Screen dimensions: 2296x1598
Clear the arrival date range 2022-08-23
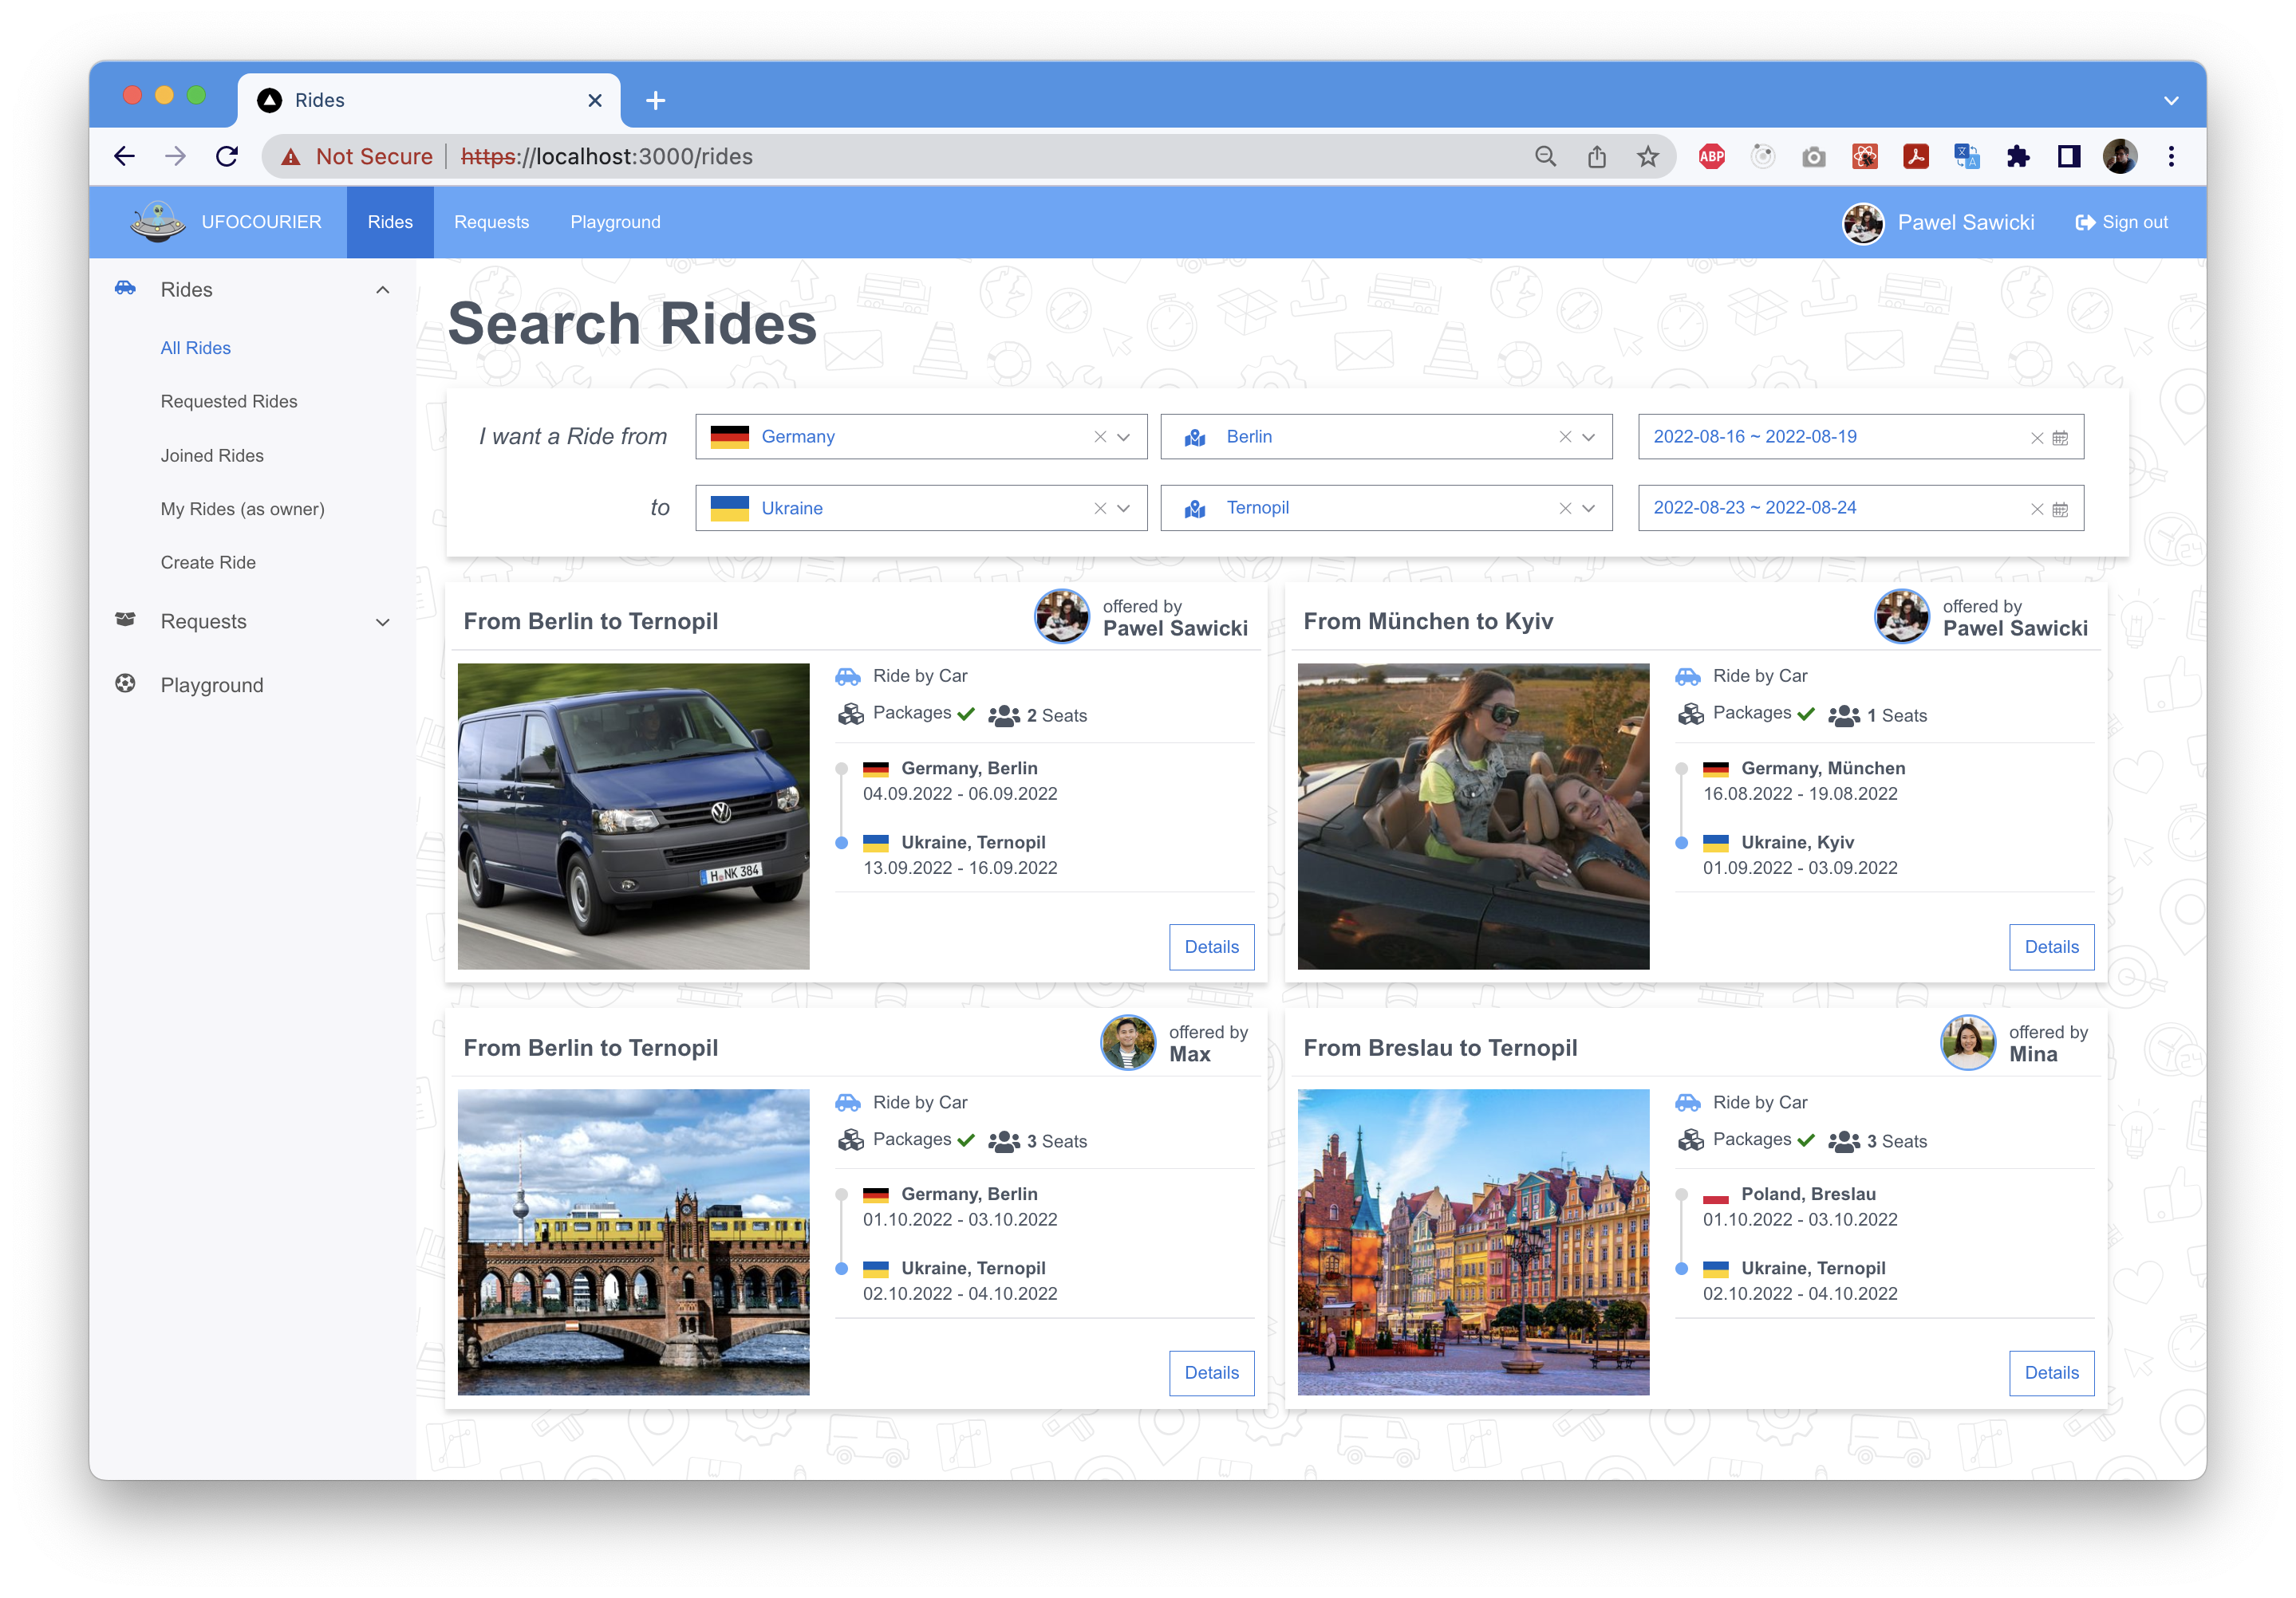[x=2036, y=510]
